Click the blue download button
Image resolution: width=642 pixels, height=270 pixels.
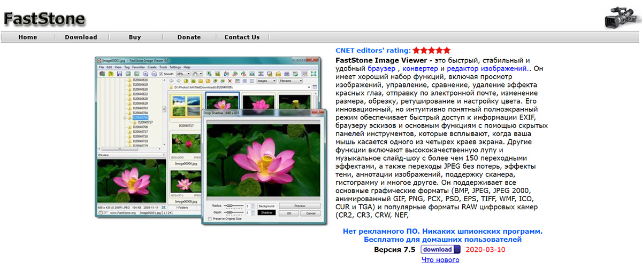coord(440,249)
